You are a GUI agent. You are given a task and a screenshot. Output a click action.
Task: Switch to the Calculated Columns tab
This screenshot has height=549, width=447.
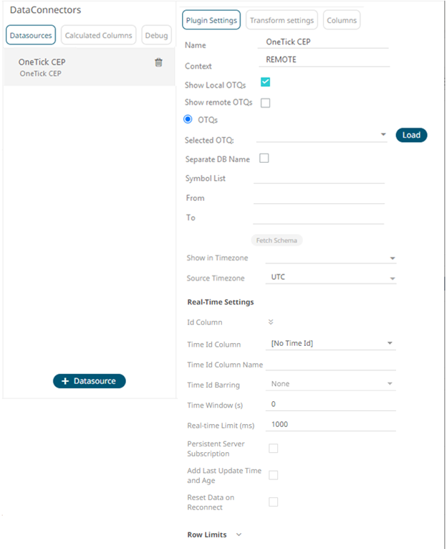[98, 35]
